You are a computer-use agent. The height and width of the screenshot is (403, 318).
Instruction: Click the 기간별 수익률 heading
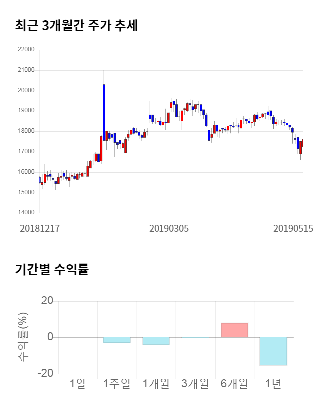[x=52, y=270]
